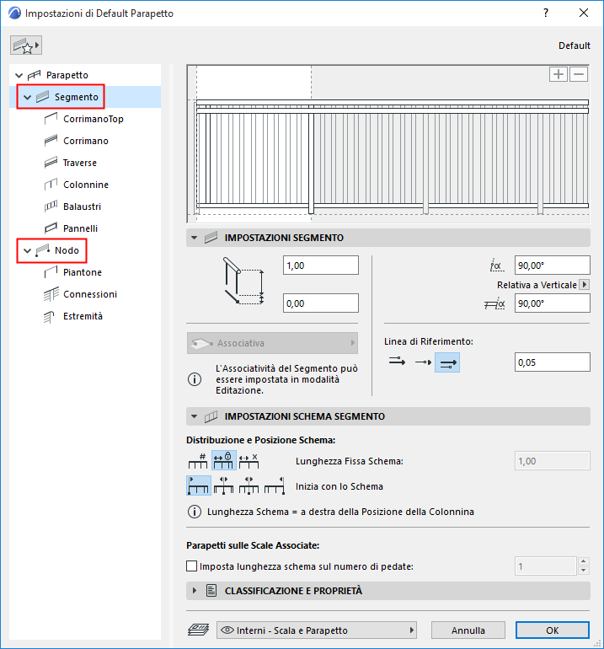Click the railing offset field 0,00
The image size is (604, 649).
(x=321, y=303)
